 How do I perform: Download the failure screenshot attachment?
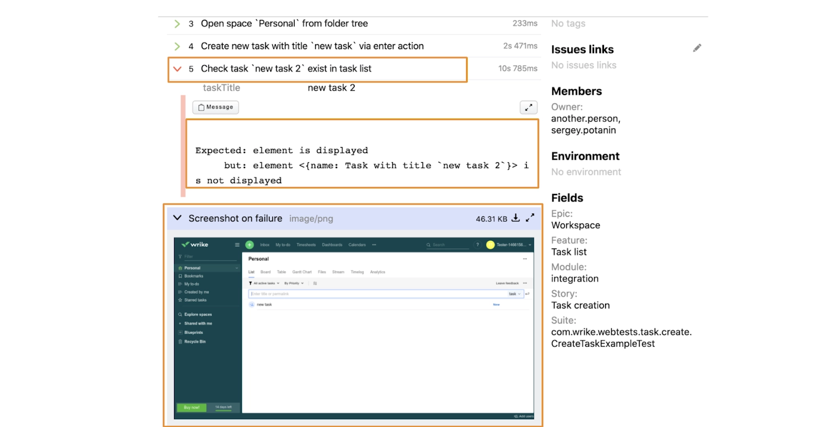tap(516, 218)
